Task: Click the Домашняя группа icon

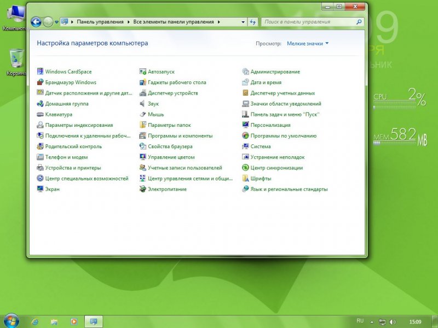Action: (40, 104)
